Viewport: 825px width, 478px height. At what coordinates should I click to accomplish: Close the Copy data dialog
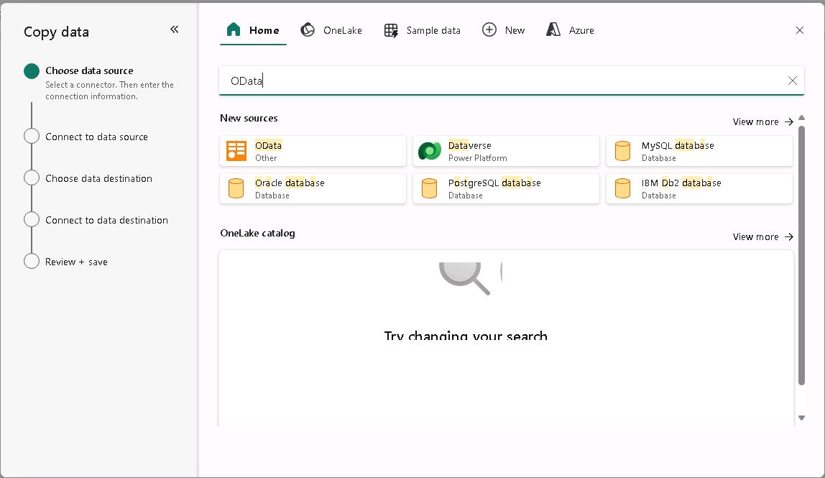pos(800,30)
